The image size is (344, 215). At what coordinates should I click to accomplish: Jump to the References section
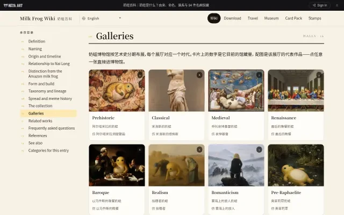coord(38,135)
